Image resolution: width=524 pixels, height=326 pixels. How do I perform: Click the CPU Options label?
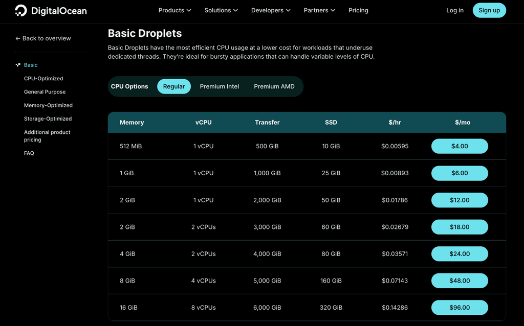pyautogui.click(x=129, y=86)
